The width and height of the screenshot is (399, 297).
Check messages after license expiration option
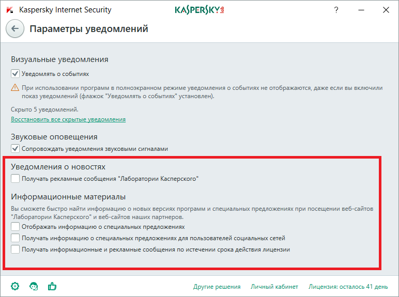click(15, 249)
